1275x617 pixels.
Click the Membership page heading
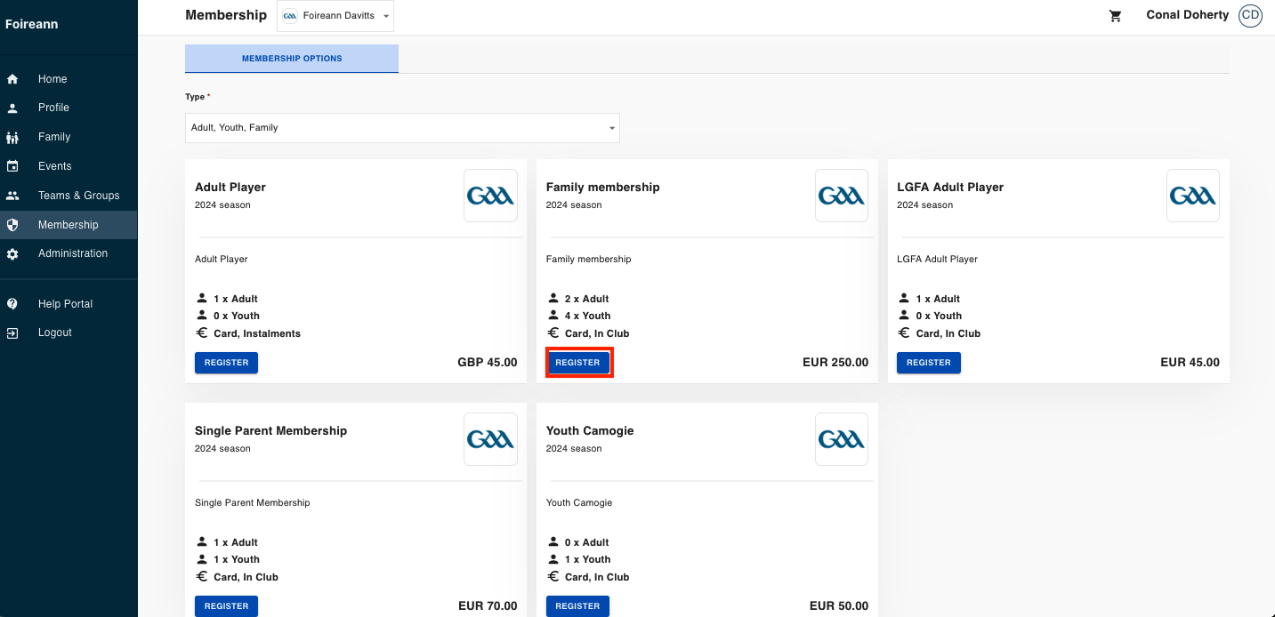226,15
